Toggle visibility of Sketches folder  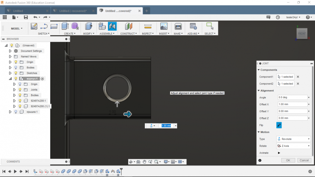(16, 73)
